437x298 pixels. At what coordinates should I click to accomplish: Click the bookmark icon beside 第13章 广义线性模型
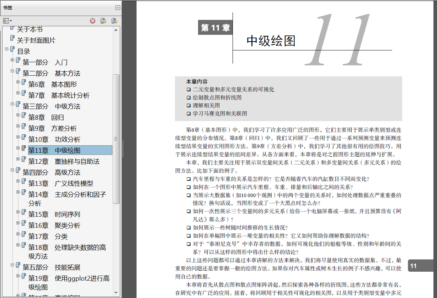click(x=24, y=181)
